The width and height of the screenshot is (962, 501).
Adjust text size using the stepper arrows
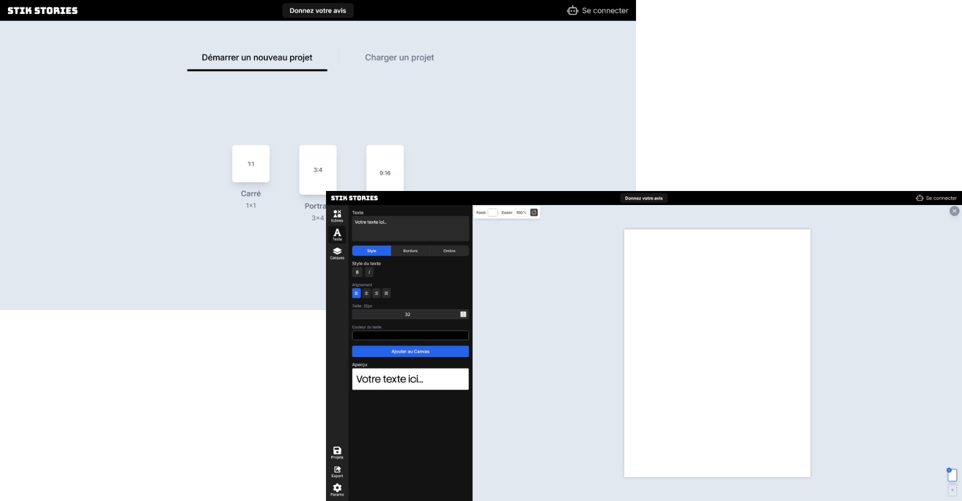coord(463,314)
